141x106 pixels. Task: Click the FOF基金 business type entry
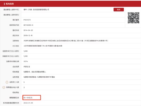coord(46,77)
